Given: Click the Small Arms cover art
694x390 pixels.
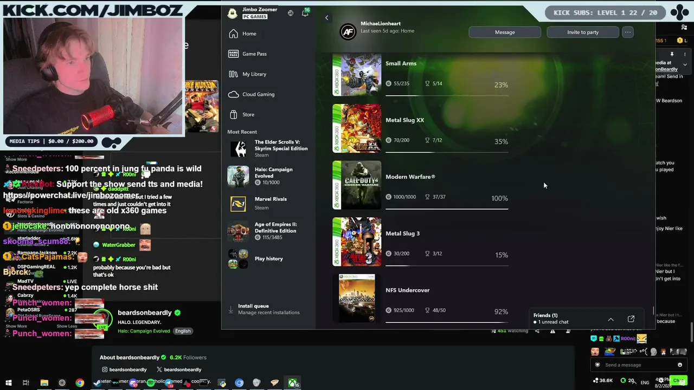Looking at the screenshot, I should click(x=357, y=74).
